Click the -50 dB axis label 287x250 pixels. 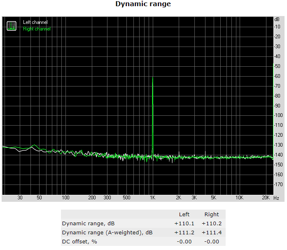277,66
